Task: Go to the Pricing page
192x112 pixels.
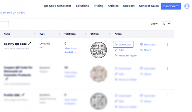Action: (98, 6)
